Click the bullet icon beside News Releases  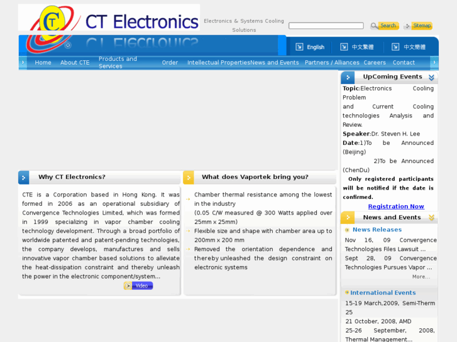[347, 230]
